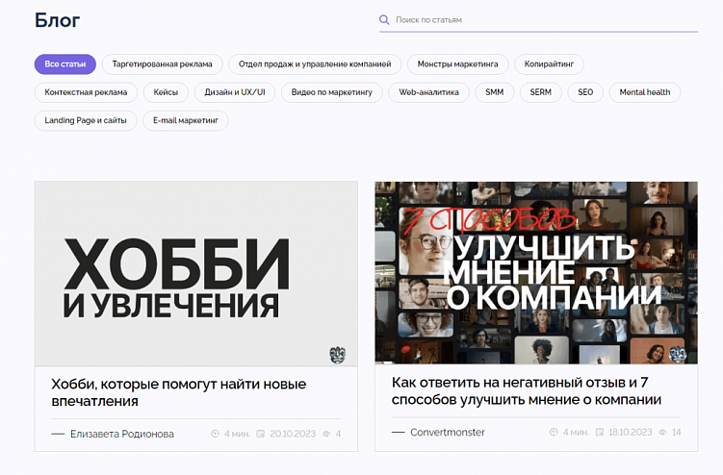Click the search magnifier icon
The height and width of the screenshot is (475, 723).
384,20
